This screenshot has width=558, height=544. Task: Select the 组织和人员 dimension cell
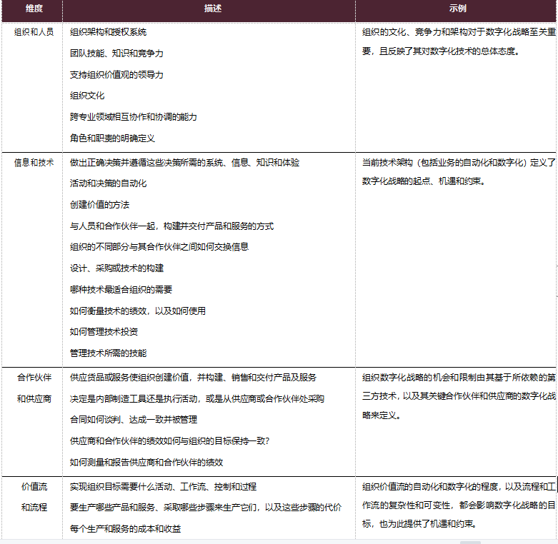[34, 32]
